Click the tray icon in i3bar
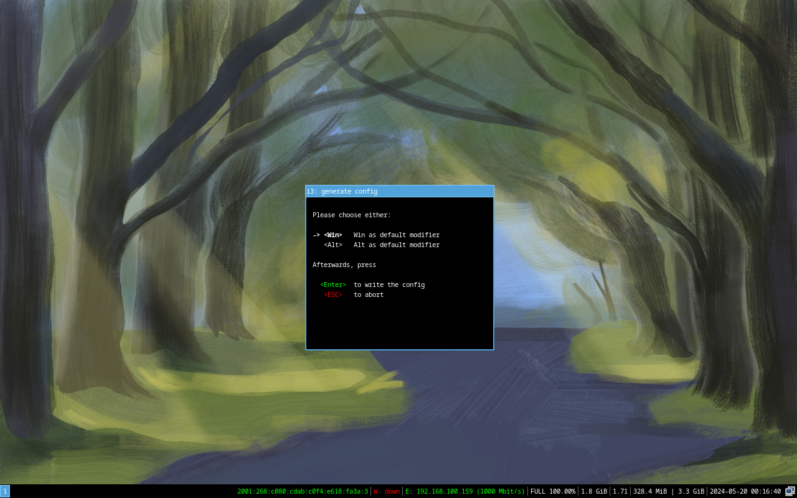Viewport: 797px width, 498px height. 790,491
